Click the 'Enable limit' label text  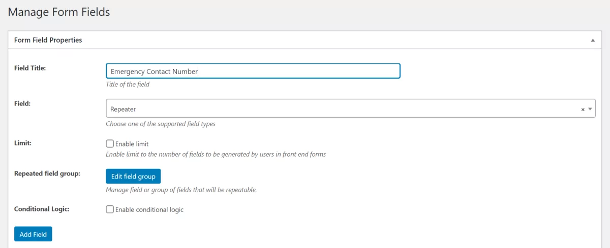click(132, 144)
